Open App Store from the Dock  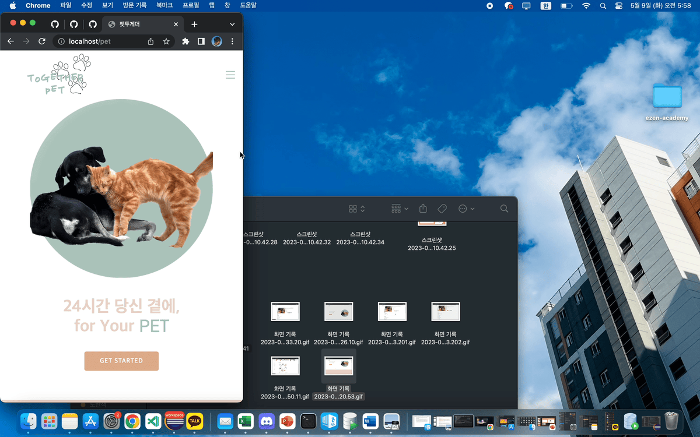tap(90, 421)
